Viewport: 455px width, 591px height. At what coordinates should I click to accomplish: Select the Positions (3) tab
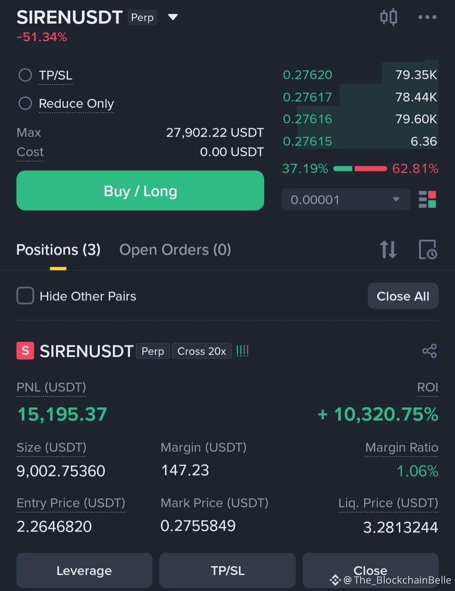pos(58,250)
